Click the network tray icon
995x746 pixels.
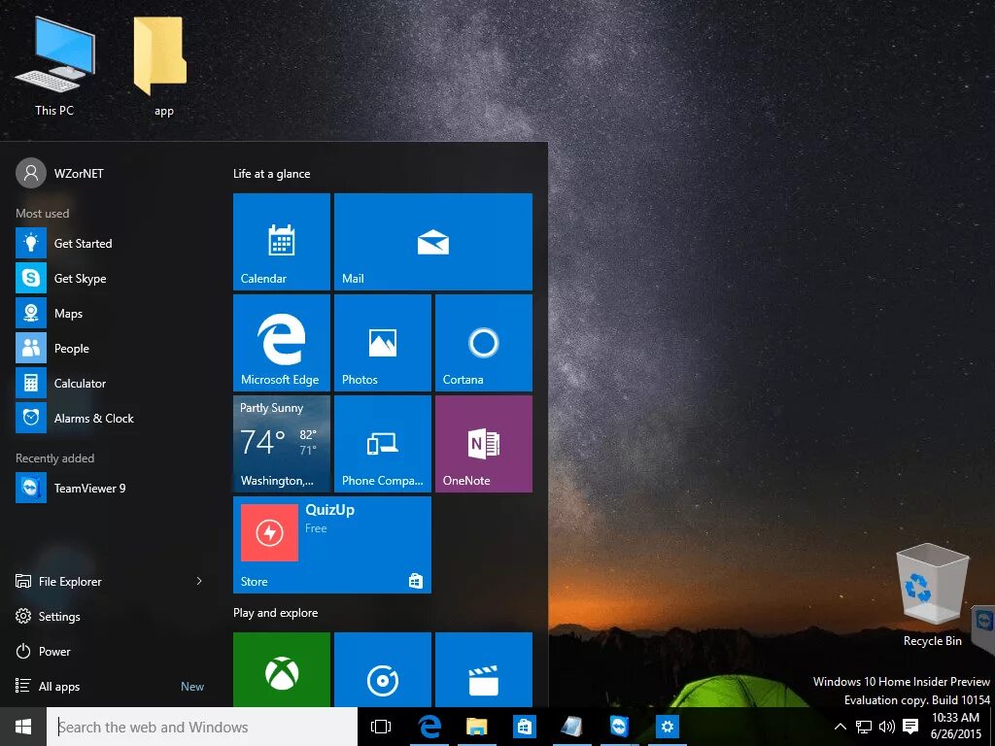tap(863, 727)
